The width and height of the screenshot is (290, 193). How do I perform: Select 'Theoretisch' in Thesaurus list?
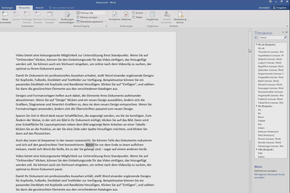point(271,52)
